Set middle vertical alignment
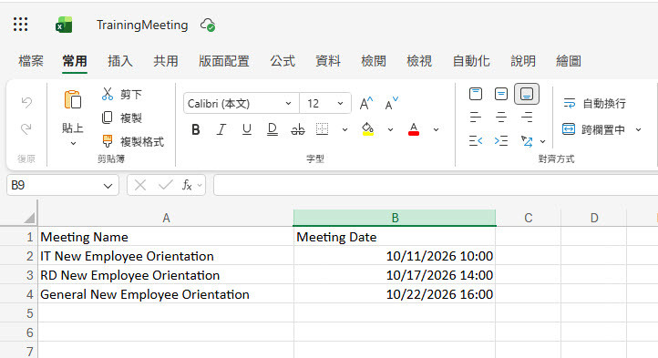 tap(501, 94)
